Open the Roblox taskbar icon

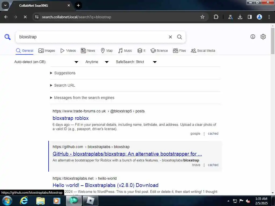(x=90, y=201)
